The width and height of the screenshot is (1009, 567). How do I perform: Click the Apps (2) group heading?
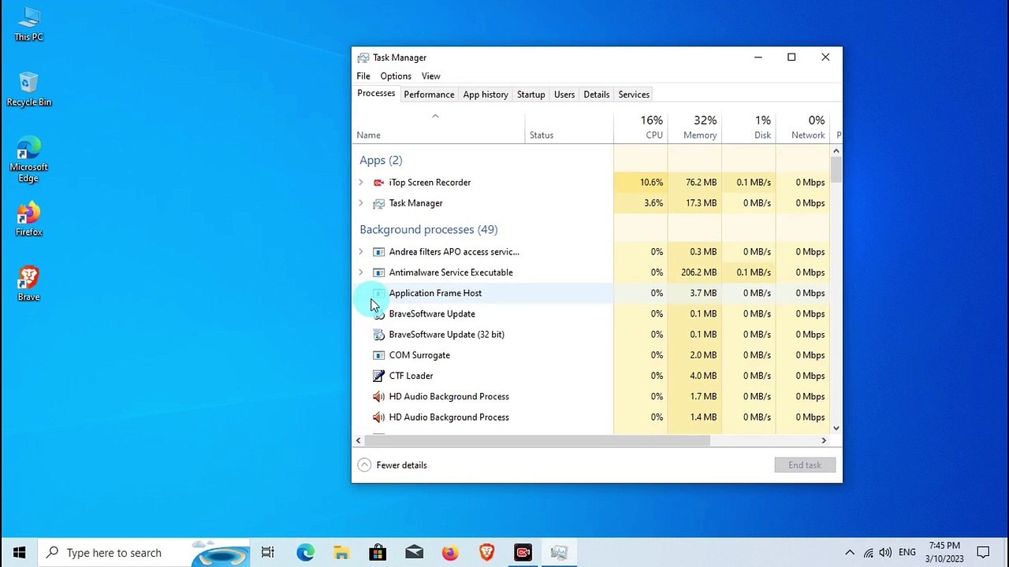[381, 161]
